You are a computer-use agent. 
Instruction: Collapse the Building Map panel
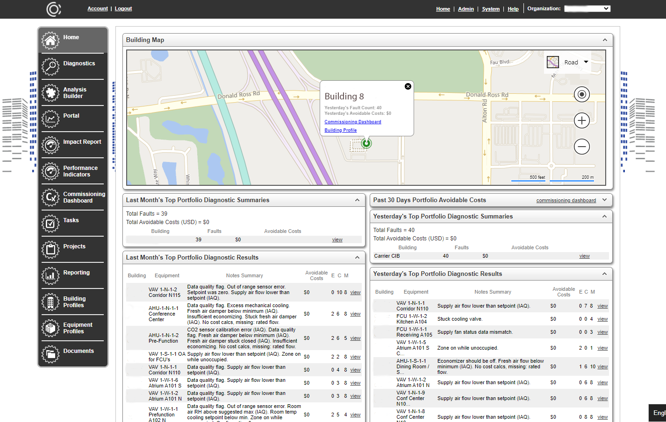pos(605,40)
